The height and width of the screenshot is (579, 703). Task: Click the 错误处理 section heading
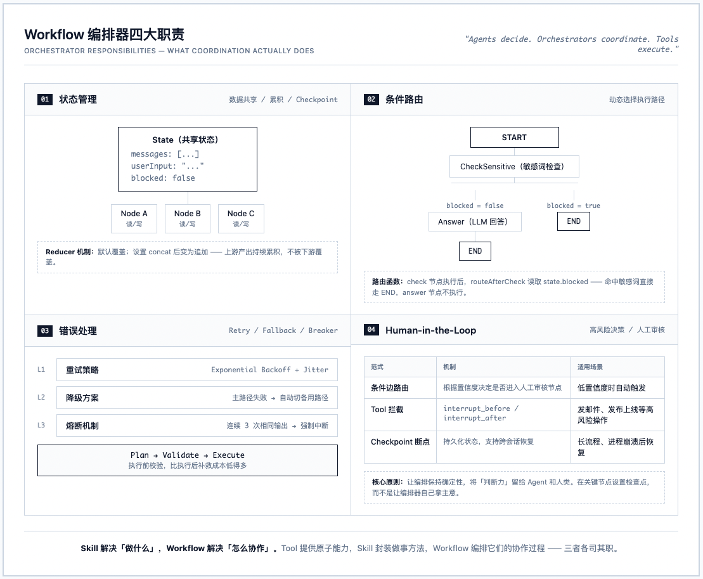(x=78, y=331)
